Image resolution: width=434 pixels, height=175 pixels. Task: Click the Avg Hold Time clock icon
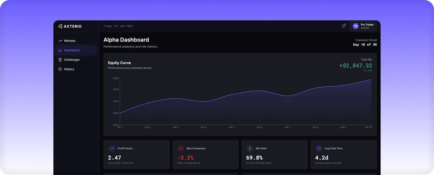[x=319, y=149]
